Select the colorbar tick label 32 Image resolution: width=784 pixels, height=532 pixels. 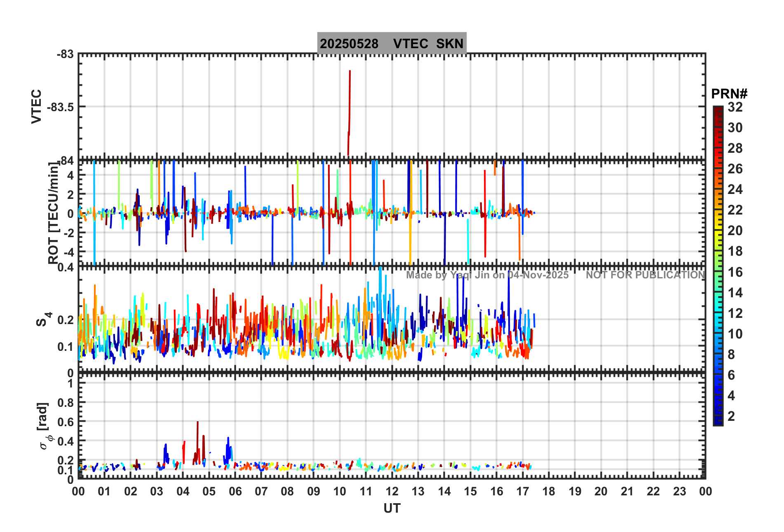point(735,107)
